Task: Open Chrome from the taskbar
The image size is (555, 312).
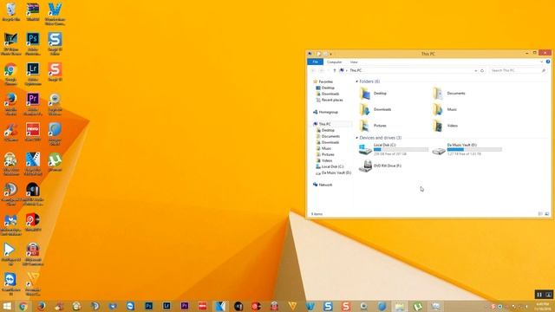Action: click(23, 306)
